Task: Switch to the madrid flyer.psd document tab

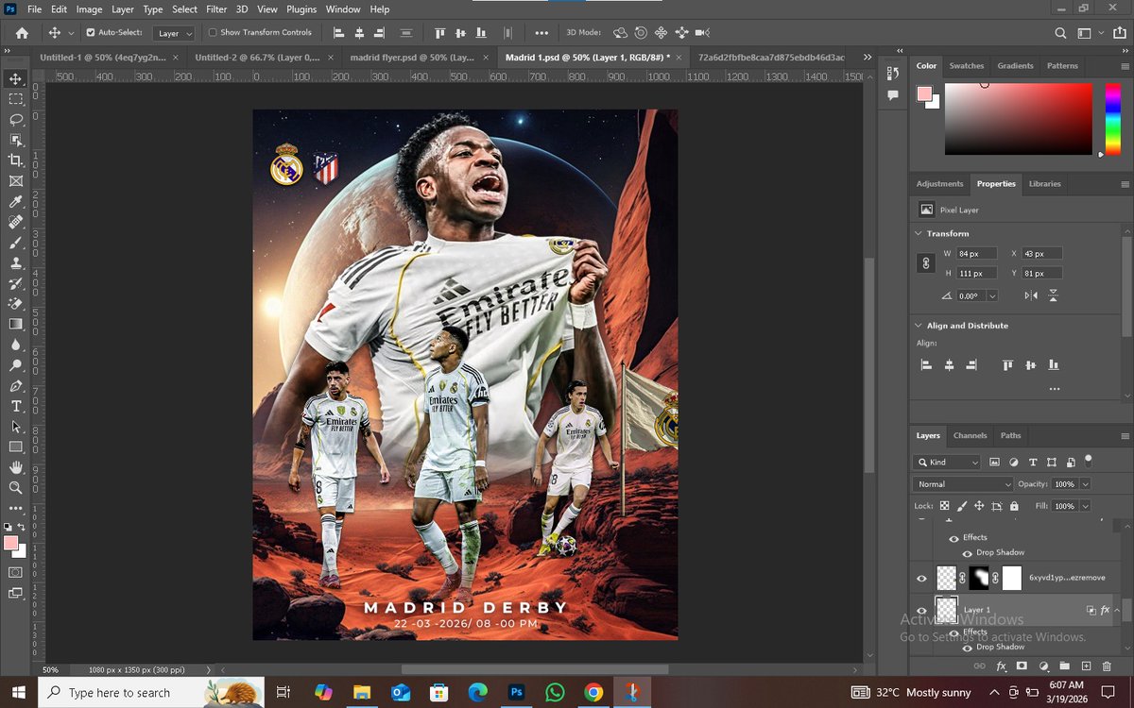Action: tap(406, 57)
